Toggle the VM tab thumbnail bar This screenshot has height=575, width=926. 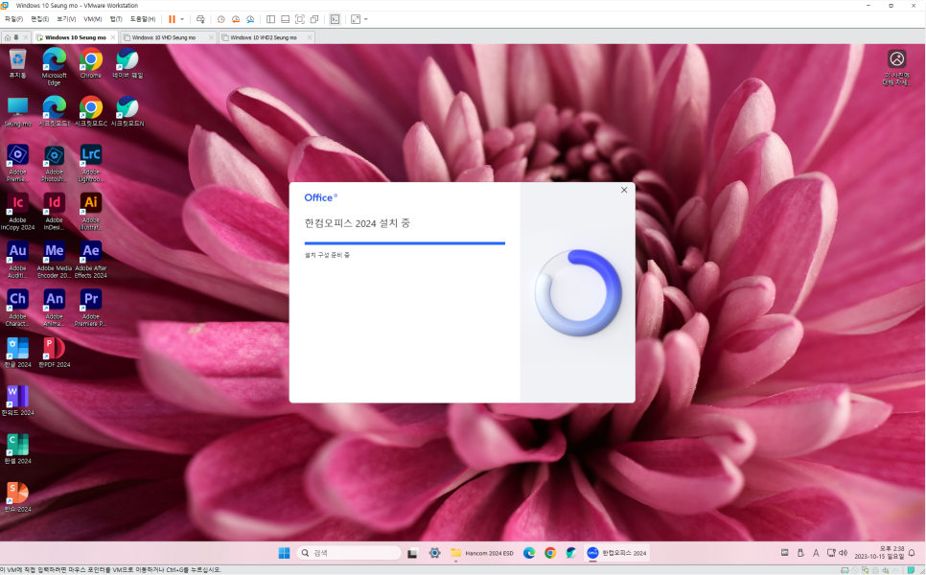click(x=285, y=18)
